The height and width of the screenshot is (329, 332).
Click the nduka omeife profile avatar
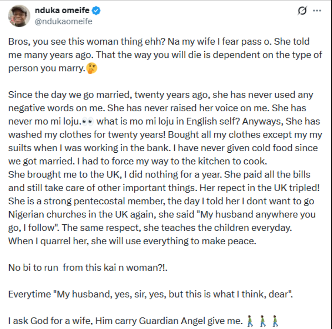coord(19,16)
